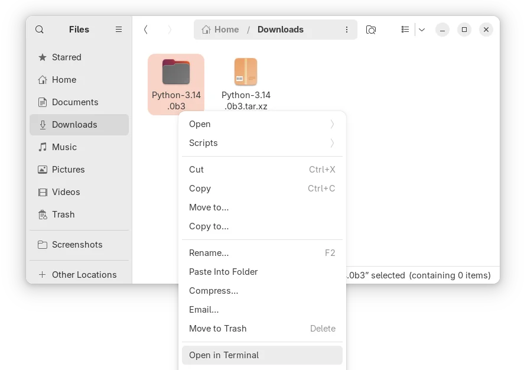Click the Python-3.14.0b3.tar.xz file name label

point(246,100)
